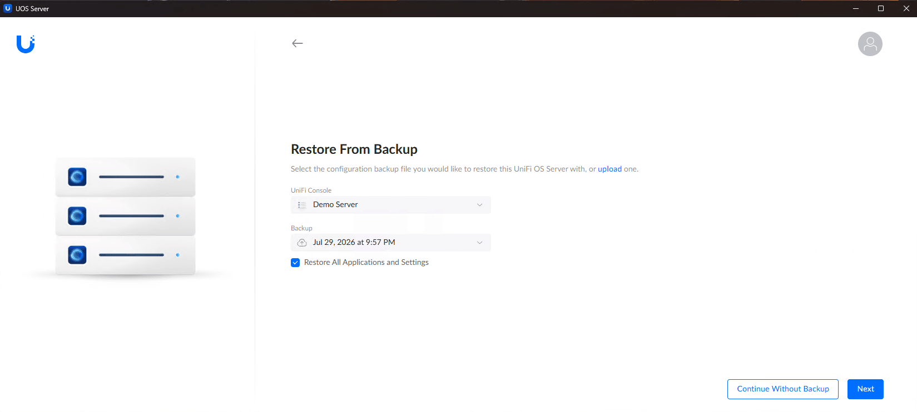Open the Backup date dropdown
The width and height of the screenshot is (917, 412).
[391, 243]
